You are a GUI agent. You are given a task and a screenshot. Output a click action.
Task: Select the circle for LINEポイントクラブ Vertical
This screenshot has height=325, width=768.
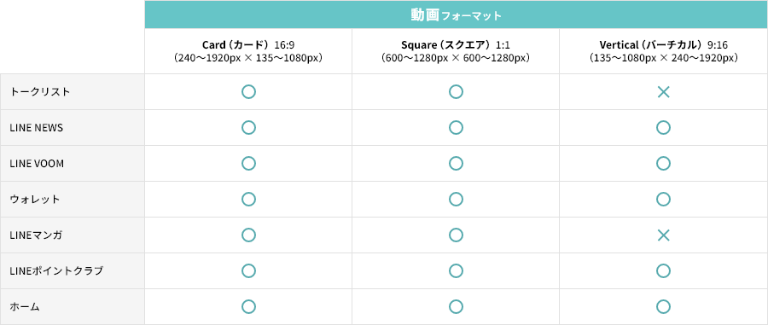pyautogui.click(x=663, y=271)
